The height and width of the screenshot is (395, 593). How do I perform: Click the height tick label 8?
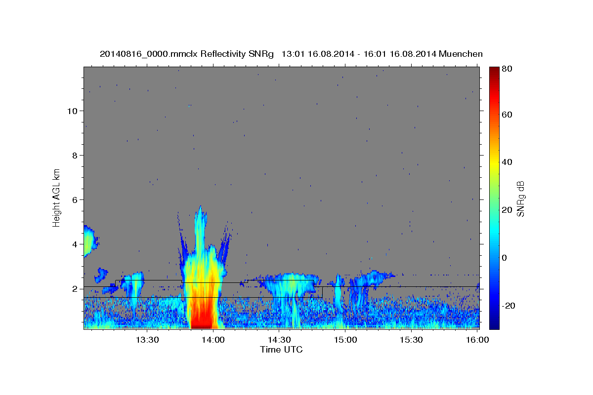pos(74,155)
